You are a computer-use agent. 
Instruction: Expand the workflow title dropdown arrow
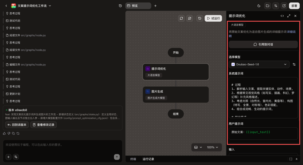point(49,6)
